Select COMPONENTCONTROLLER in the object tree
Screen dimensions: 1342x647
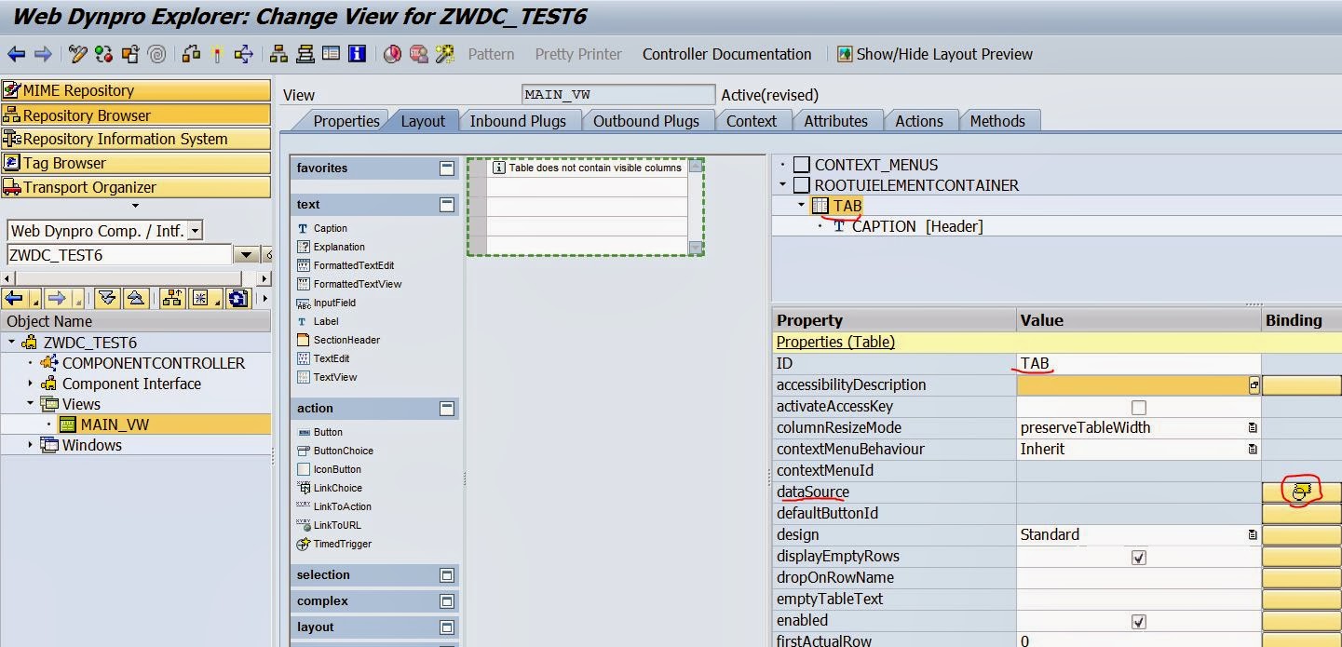pos(154,363)
